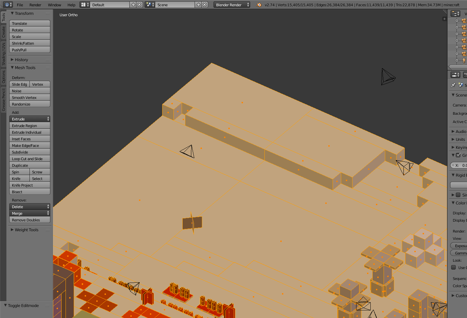
Task: Add a new screen layout with plus icon
Action: (x=133, y=5)
